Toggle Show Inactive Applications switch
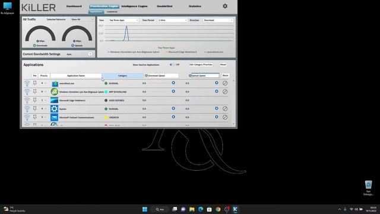The height and width of the screenshot is (214, 380). (x=172, y=65)
